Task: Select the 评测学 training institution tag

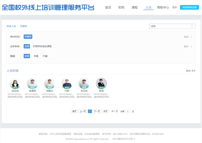Action: [x=28, y=37]
